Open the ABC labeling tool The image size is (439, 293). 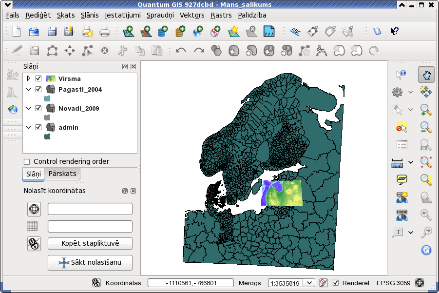(x=295, y=31)
